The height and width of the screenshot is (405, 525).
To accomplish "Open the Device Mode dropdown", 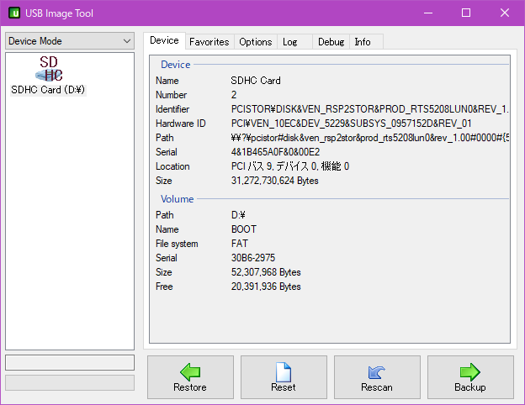I will coord(70,41).
